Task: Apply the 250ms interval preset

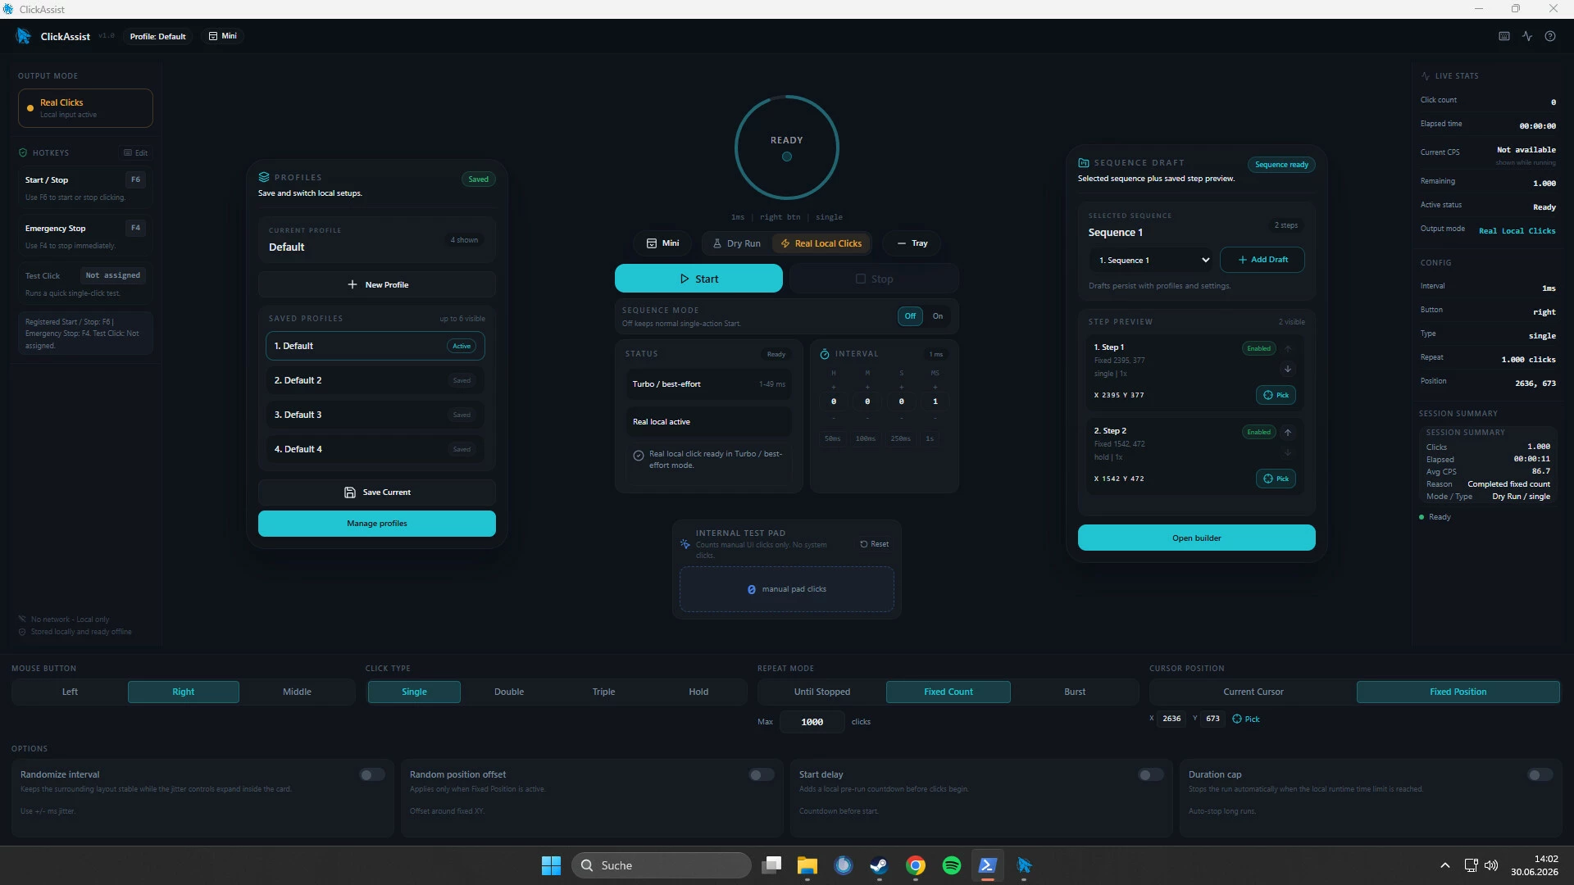Action: click(901, 439)
